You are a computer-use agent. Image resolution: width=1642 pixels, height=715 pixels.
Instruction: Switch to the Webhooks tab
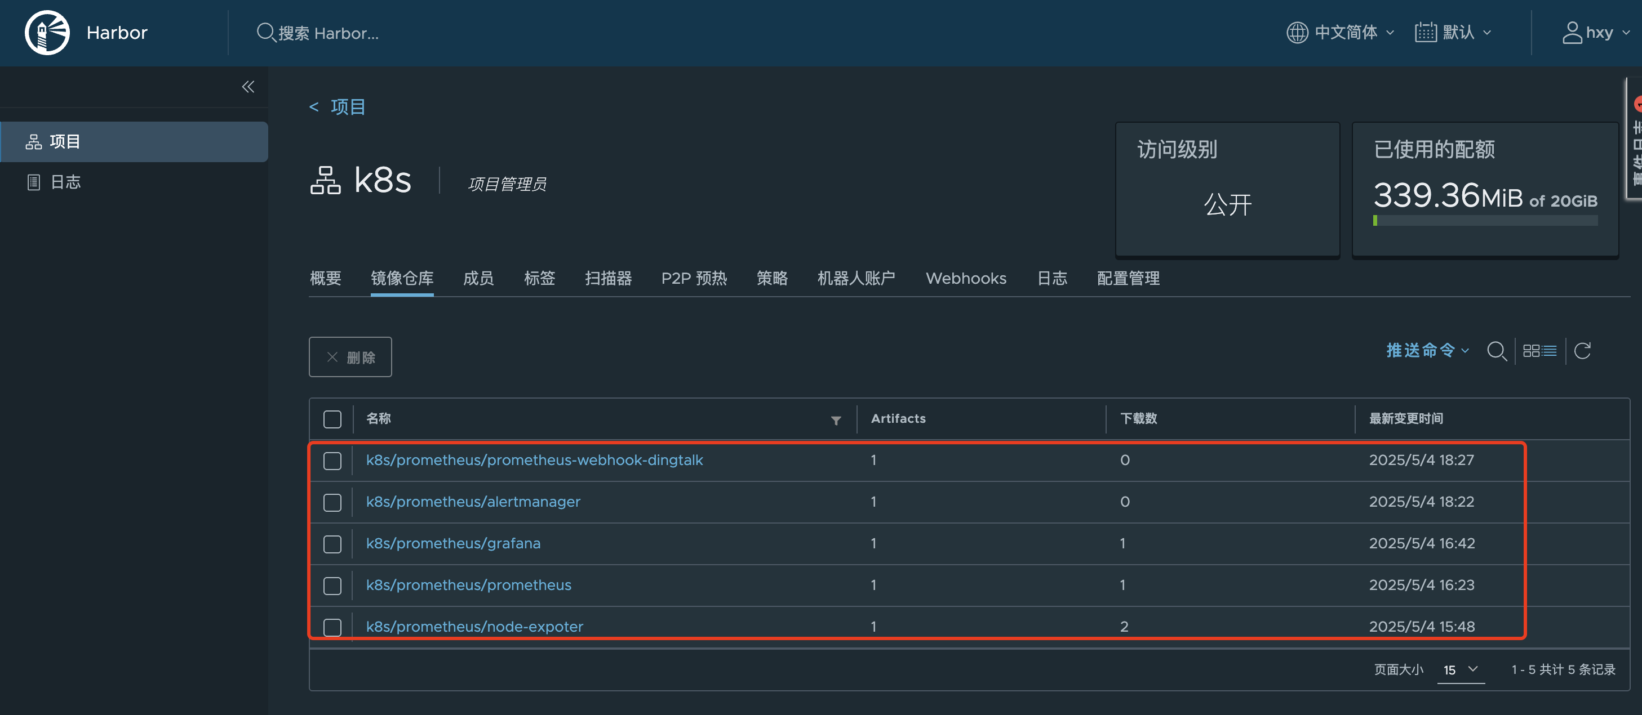[x=966, y=278]
